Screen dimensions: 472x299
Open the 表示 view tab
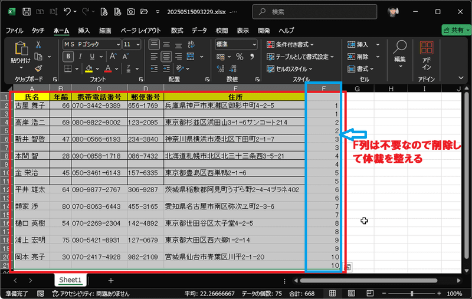point(242,31)
